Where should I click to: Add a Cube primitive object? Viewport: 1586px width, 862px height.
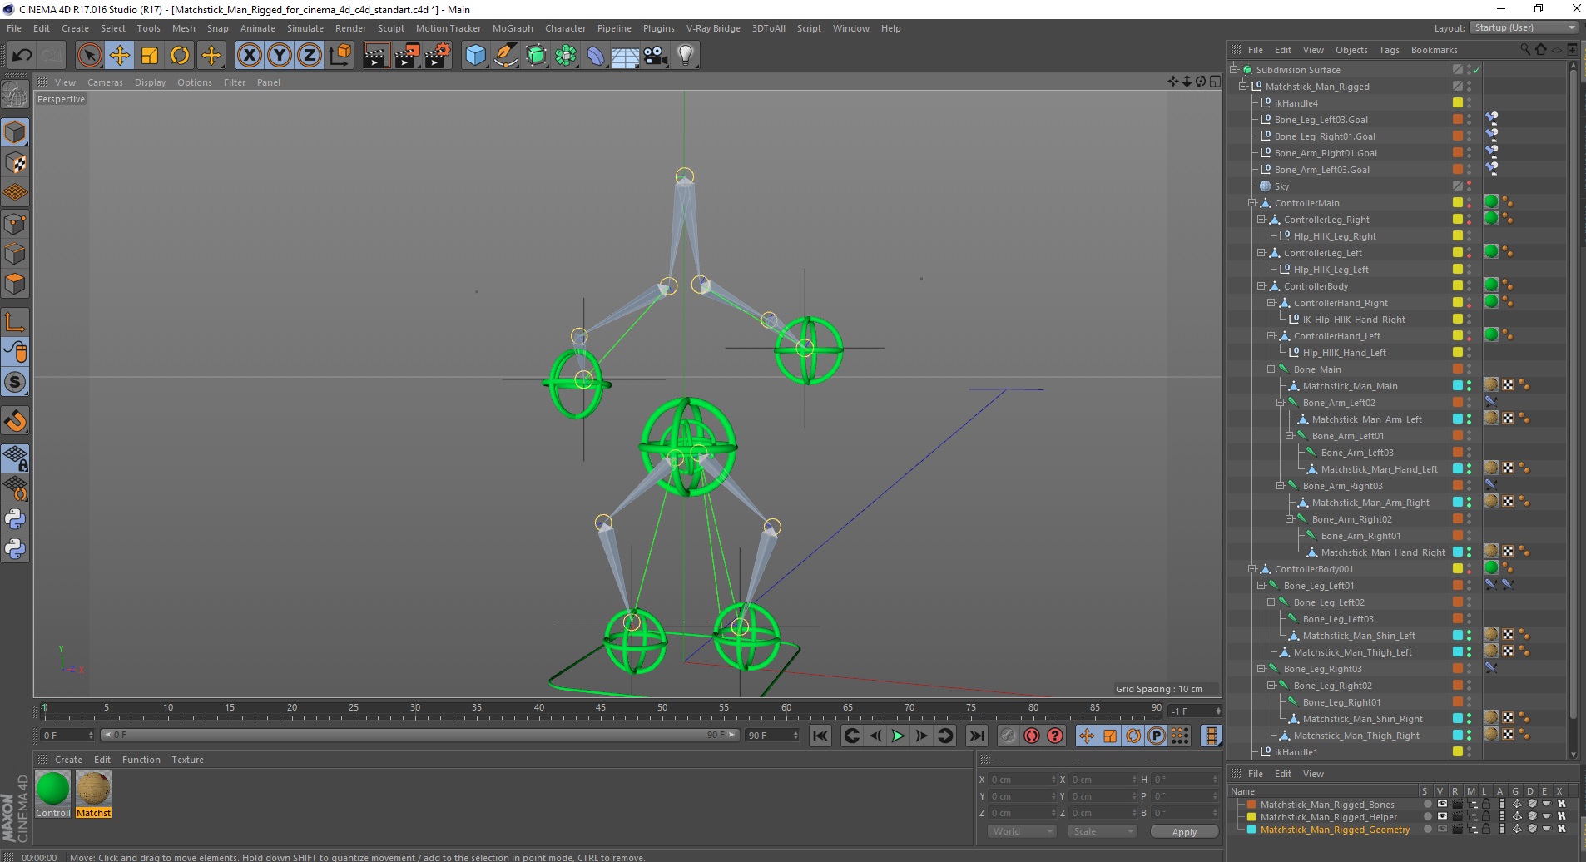click(475, 55)
